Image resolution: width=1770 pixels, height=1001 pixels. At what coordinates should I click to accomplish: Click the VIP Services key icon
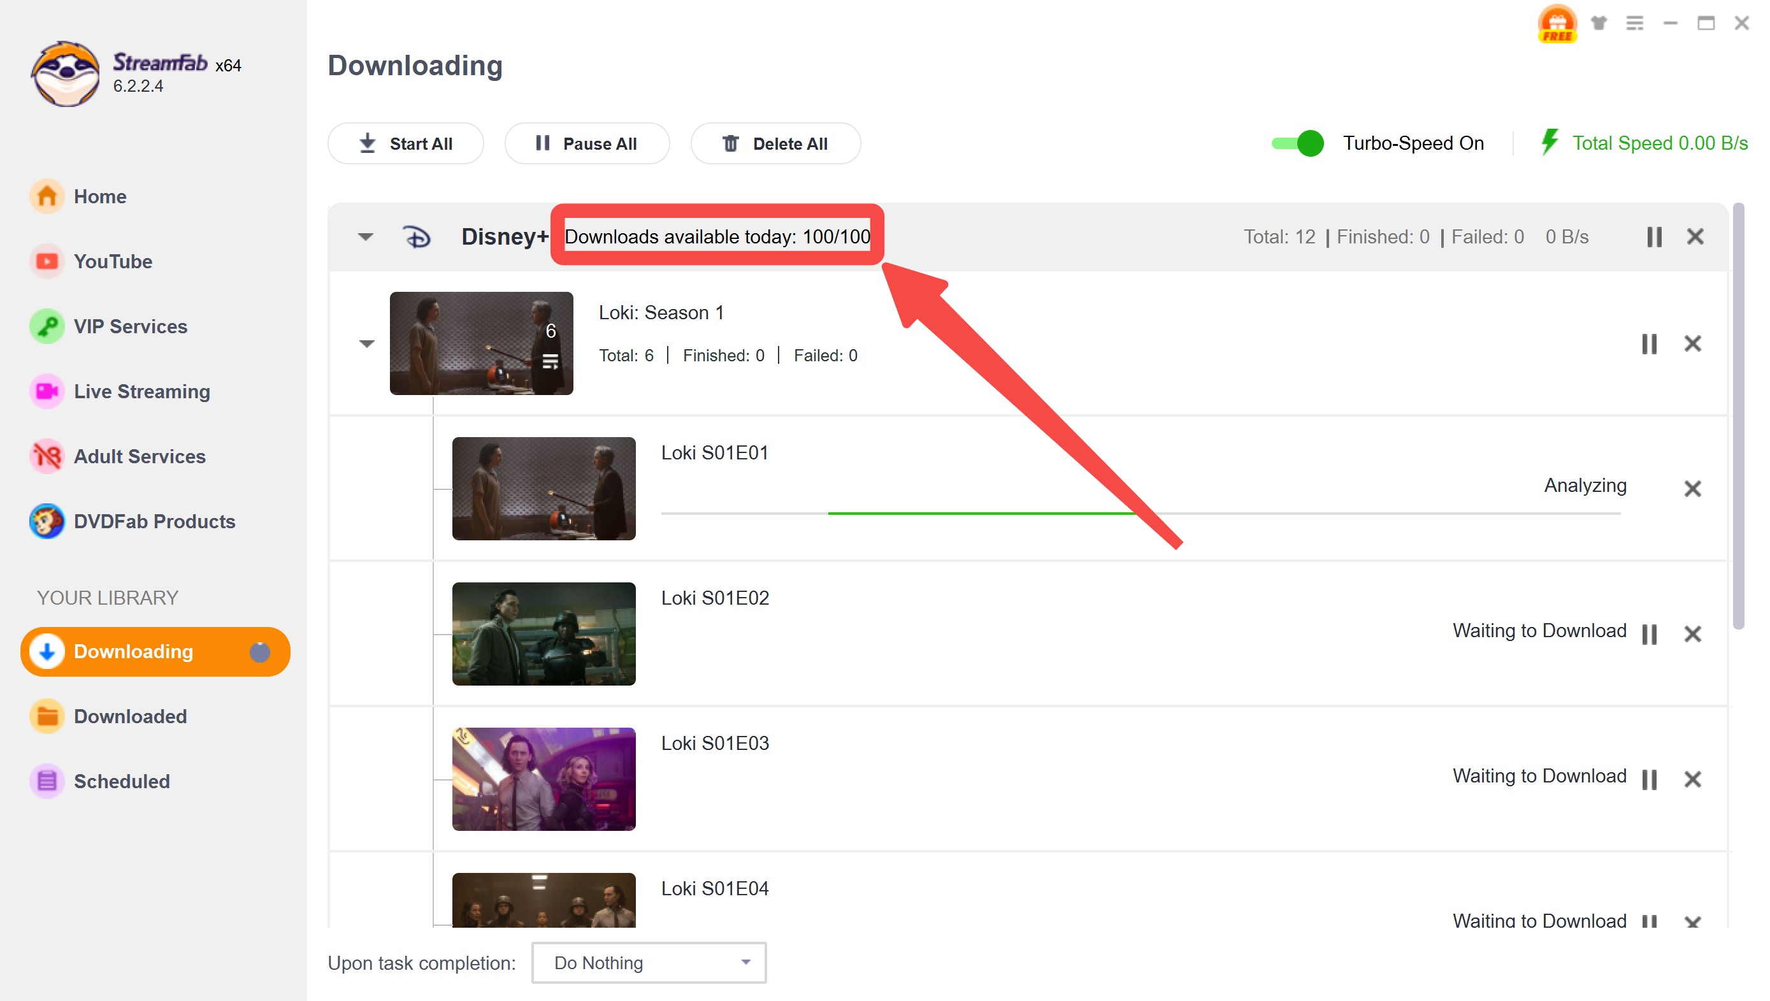coord(47,326)
